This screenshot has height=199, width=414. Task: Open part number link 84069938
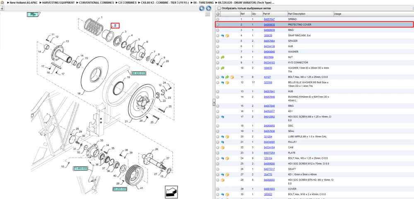pyautogui.click(x=270, y=24)
